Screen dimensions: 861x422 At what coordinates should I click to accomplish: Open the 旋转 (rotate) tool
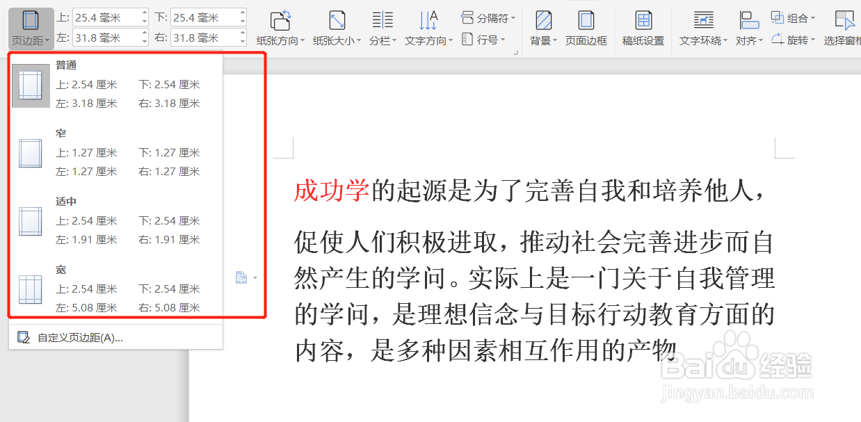(793, 38)
